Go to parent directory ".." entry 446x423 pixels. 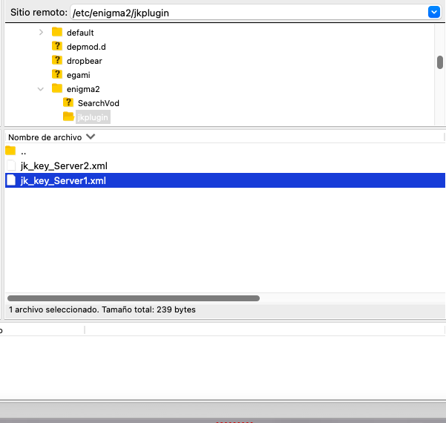(24, 151)
